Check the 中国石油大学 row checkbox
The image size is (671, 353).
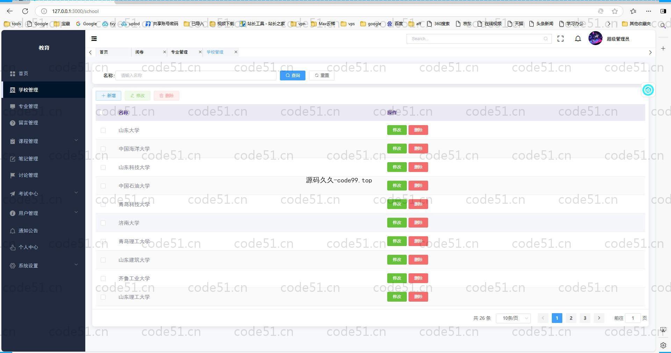(x=103, y=186)
